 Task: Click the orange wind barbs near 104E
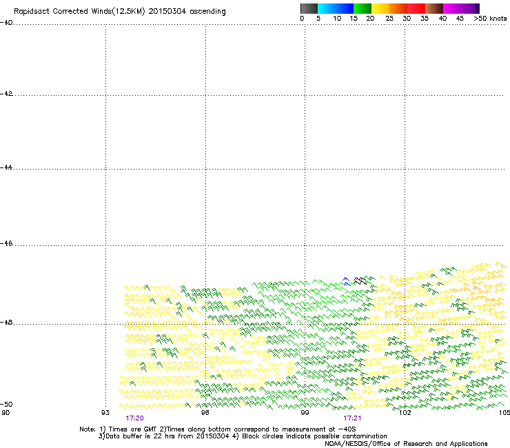[x=476, y=288]
